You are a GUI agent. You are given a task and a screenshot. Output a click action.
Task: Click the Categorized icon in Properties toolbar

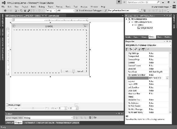coord(127,49)
